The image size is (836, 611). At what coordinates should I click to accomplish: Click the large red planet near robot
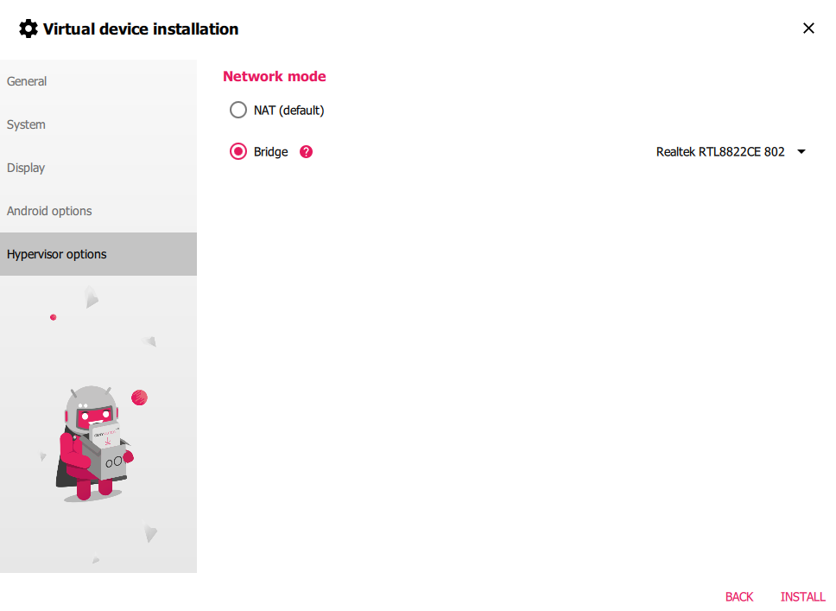140,398
